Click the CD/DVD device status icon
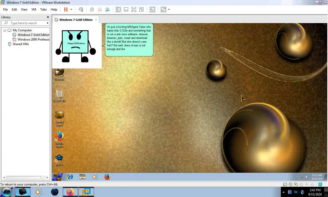This screenshot has height=197, width=328. [x=291, y=184]
